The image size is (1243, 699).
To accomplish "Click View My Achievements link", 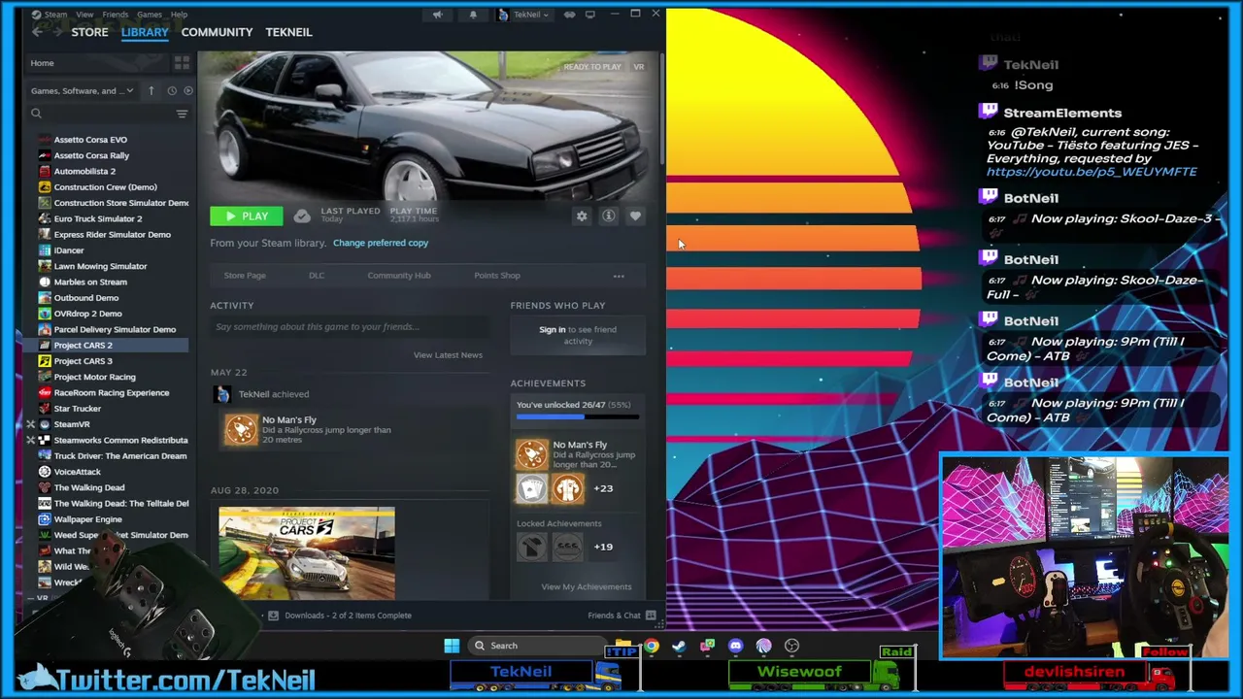I will (586, 587).
